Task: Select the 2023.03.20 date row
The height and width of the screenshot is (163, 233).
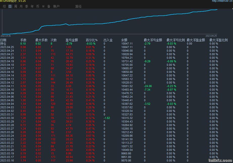Action: click(x=7, y=150)
